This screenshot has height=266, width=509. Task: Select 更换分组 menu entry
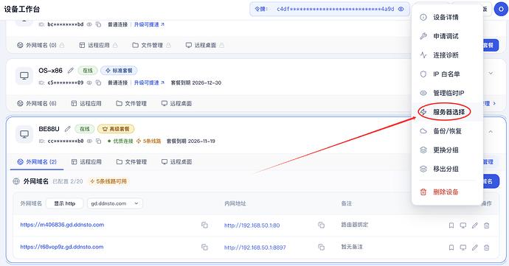click(447, 150)
